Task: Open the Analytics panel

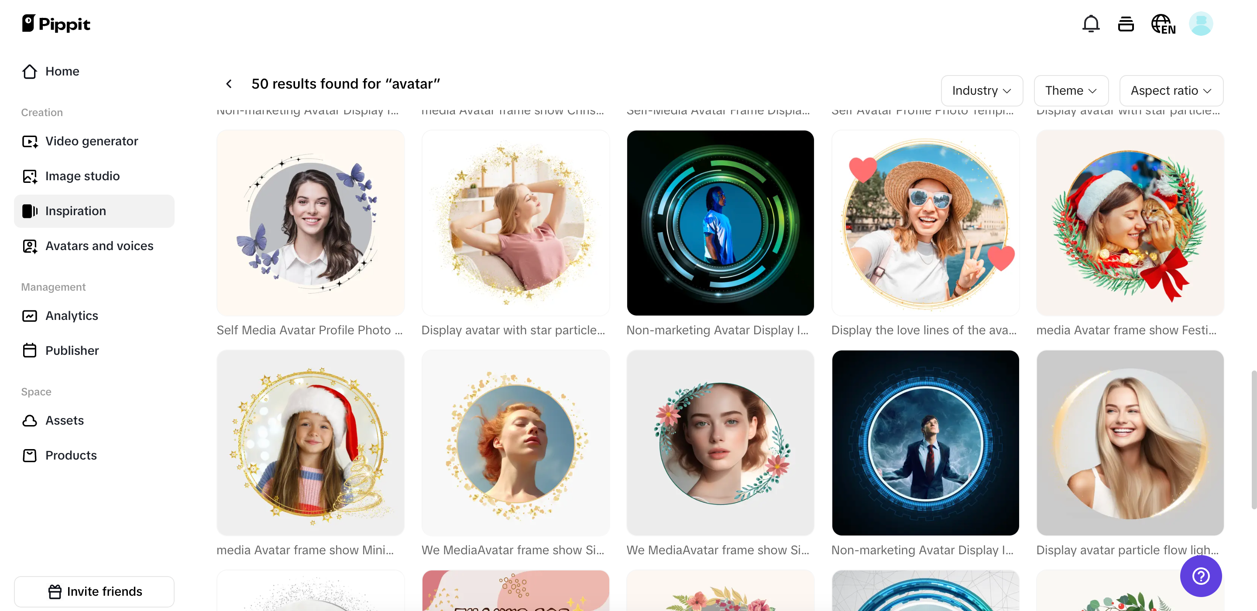Action: click(72, 316)
